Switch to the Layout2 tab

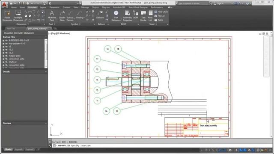(x=30, y=149)
